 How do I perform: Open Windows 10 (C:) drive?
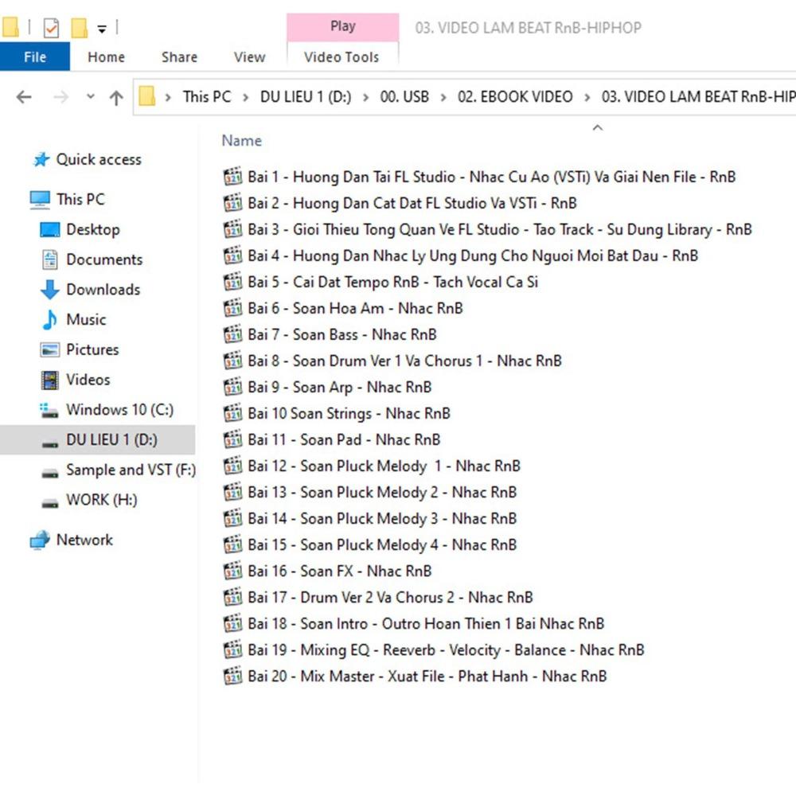point(120,409)
